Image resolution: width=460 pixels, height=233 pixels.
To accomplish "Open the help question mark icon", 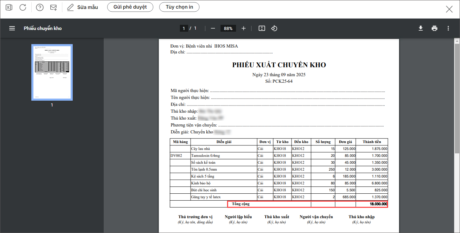I will [x=40, y=8].
